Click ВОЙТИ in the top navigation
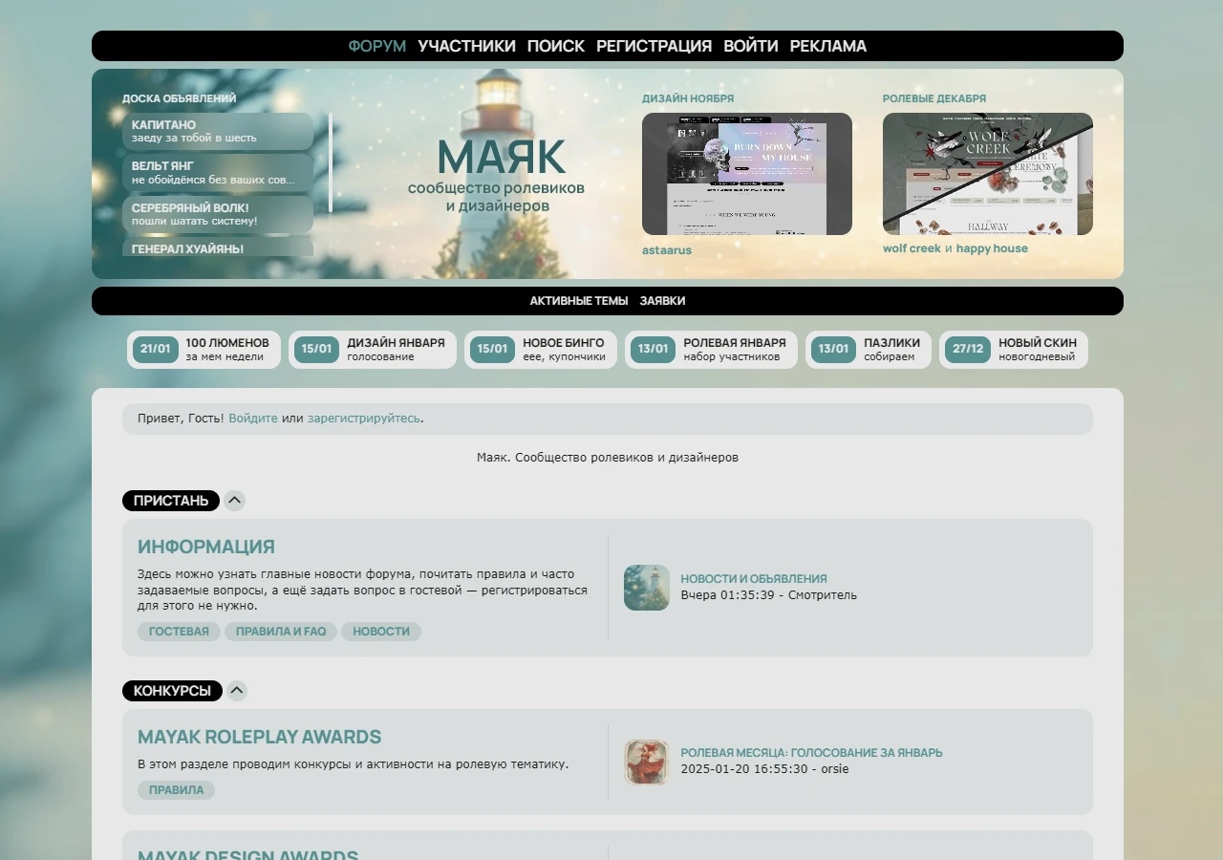 (x=751, y=46)
